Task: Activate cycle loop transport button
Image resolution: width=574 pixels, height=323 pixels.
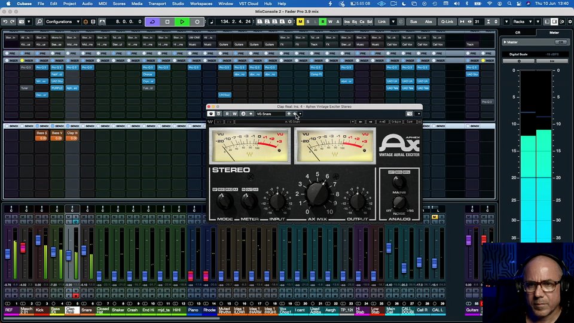Action: click(152, 22)
